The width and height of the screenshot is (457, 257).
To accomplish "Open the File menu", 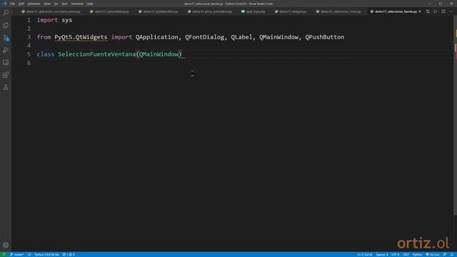I will (12, 4).
